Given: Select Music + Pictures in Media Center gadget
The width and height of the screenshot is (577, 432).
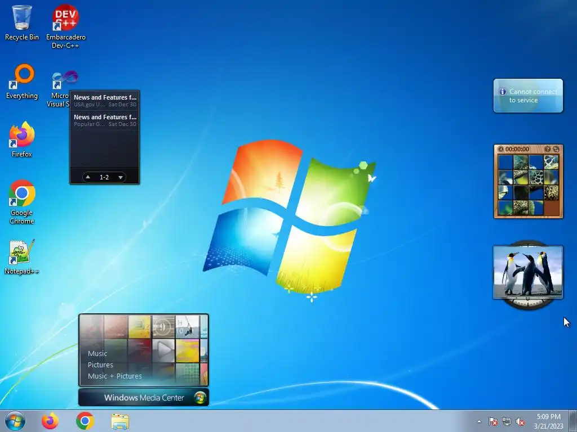Looking at the screenshot, I should pos(115,376).
